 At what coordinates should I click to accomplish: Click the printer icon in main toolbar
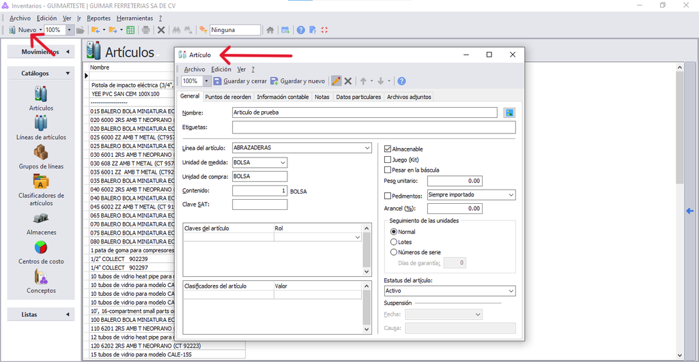146,30
